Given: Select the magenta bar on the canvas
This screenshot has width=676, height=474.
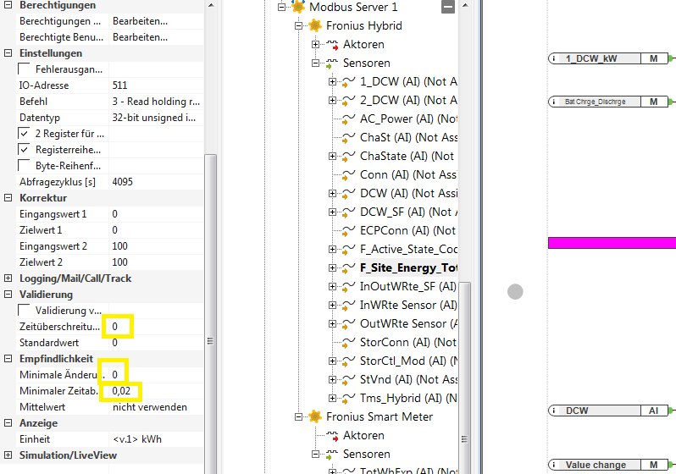Looking at the screenshot, I should (612, 243).
